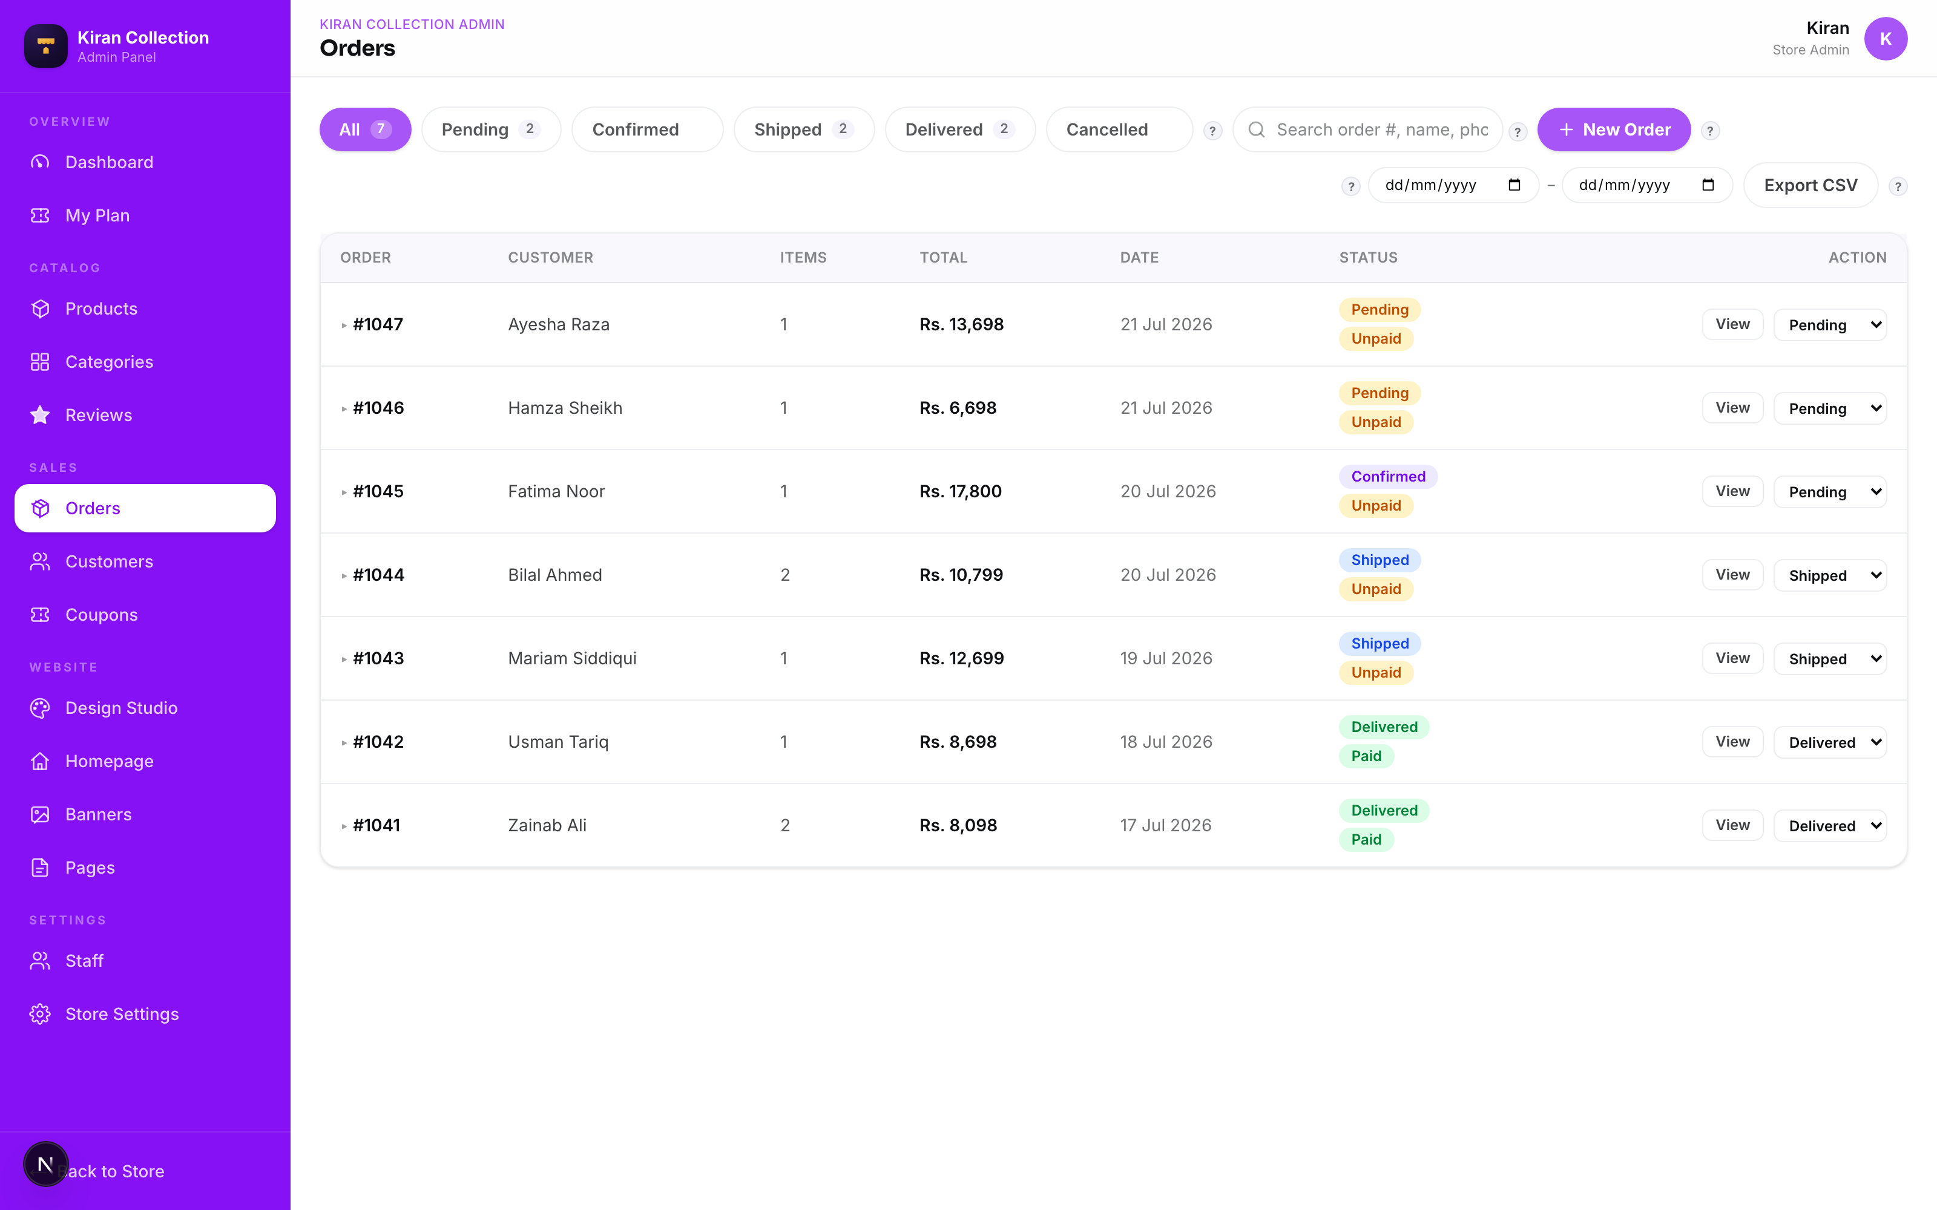View order #1047
The width and height of the screenshot is (1937, 1210).
click(x=1732, y=324)
